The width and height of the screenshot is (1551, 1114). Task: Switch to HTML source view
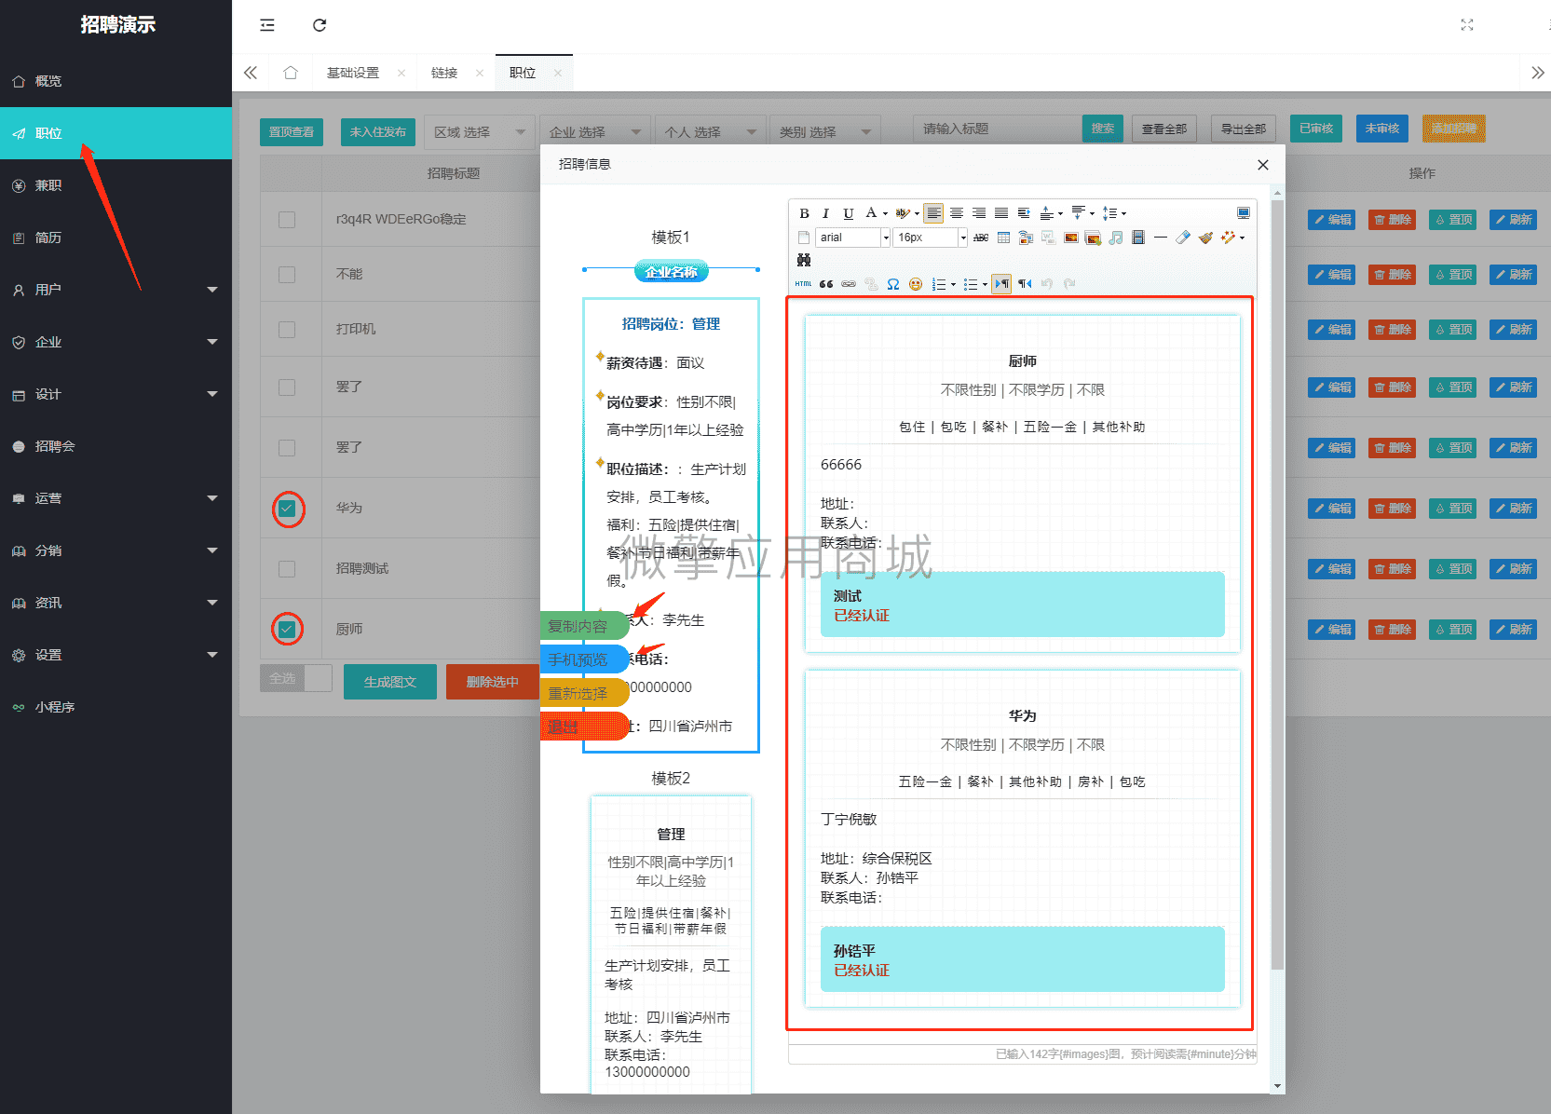point(803,284)
